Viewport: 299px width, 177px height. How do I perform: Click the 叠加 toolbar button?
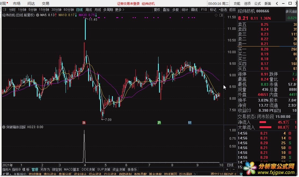coord(166,10)
